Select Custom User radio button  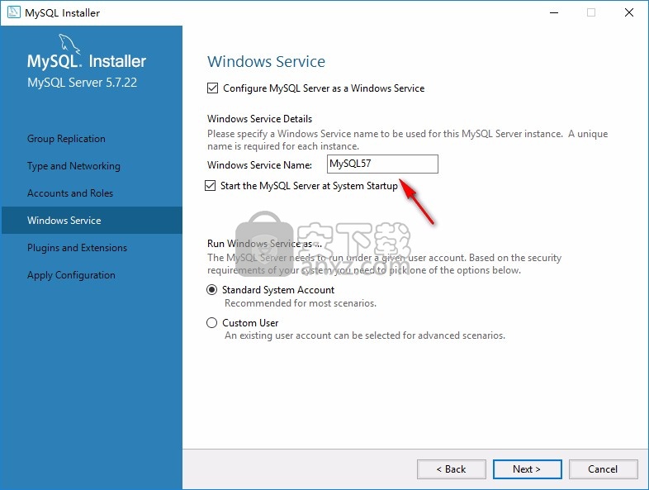(211, 322)
